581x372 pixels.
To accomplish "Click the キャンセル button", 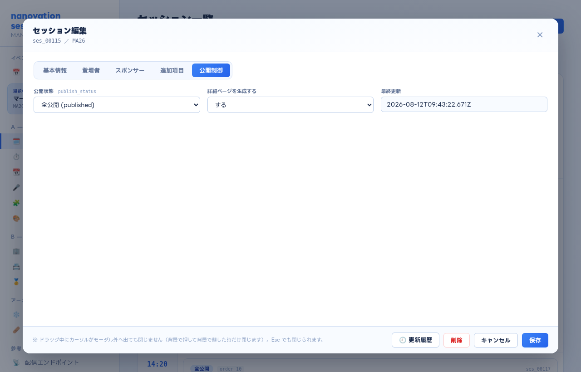I will (496, 340).
